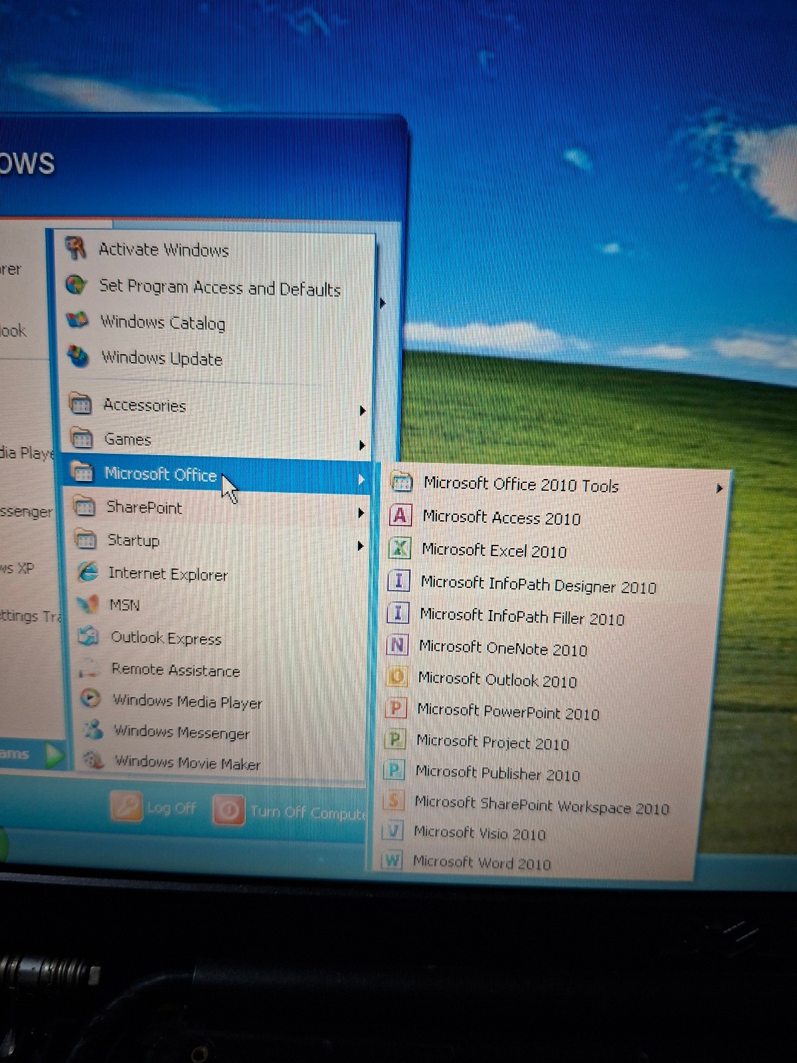Click the OneNote 2010 icon
The height and width of the screenshot is (1063, 797).
tap(397, 644)
